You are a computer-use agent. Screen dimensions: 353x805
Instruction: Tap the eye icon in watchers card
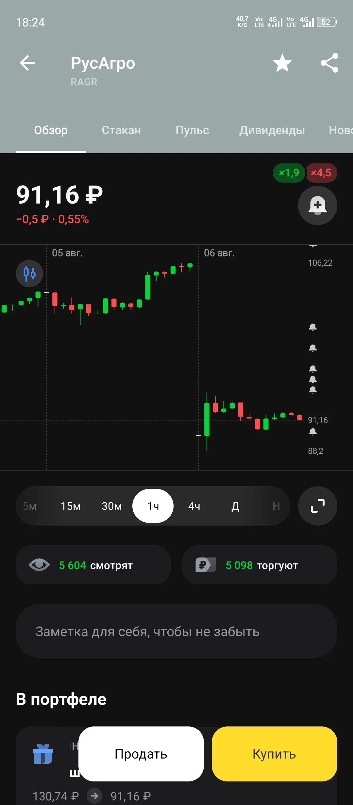(39, 565)
